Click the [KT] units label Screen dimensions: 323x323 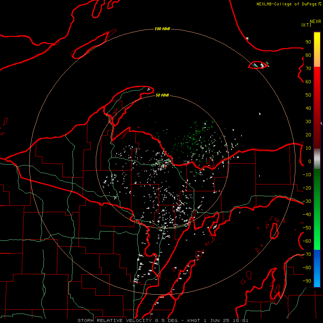(306, 25)
